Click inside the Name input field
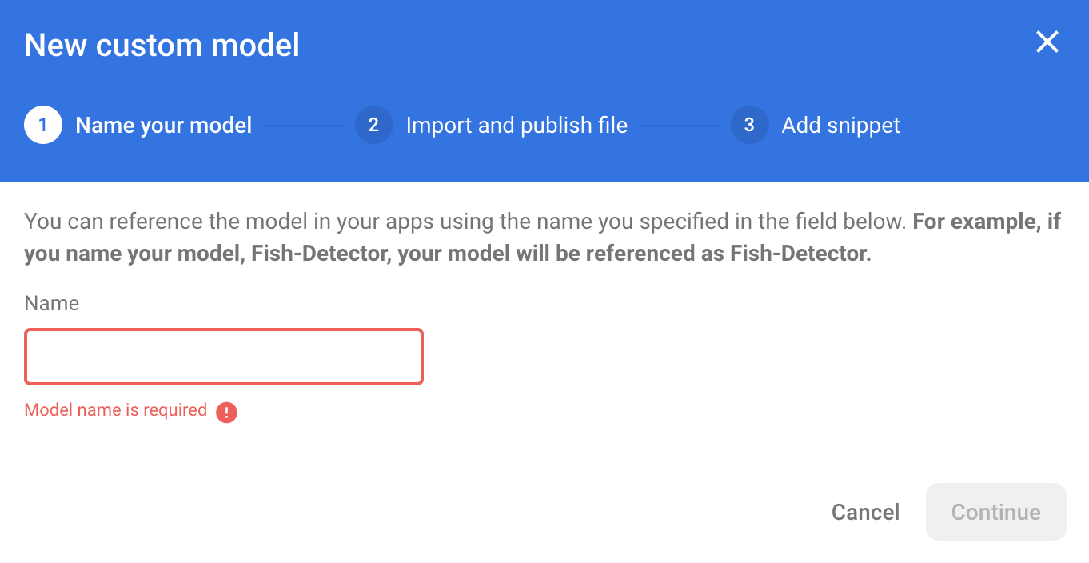 click(x=223, y=357)
